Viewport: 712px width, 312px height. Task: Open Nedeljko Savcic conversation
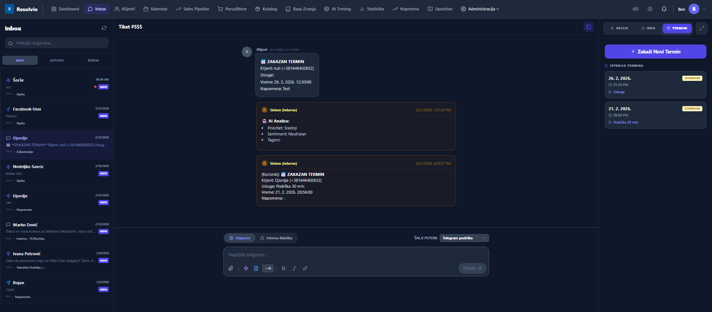57,173
